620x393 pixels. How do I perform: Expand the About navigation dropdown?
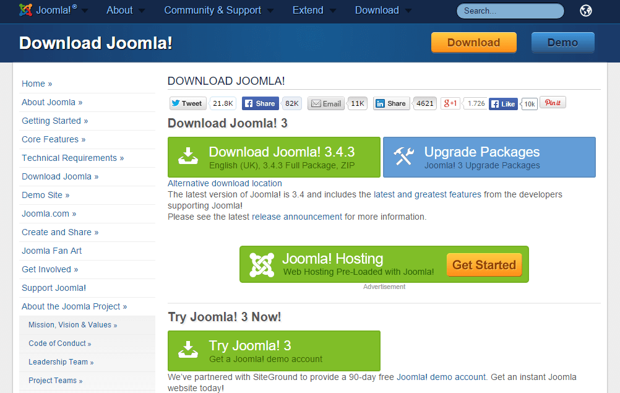[121, 10]
